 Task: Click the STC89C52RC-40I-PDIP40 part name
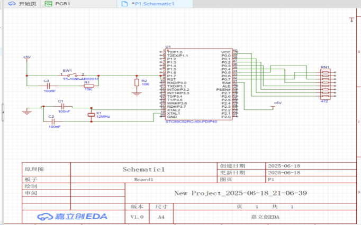(191, 121)
